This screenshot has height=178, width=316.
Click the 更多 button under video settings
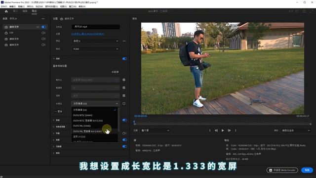[58, 111]
